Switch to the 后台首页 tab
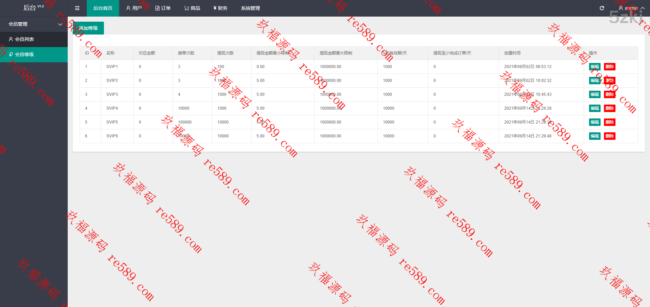Viewport: 650px width, 307px height. pyautogui.click(x=103, y=8)
